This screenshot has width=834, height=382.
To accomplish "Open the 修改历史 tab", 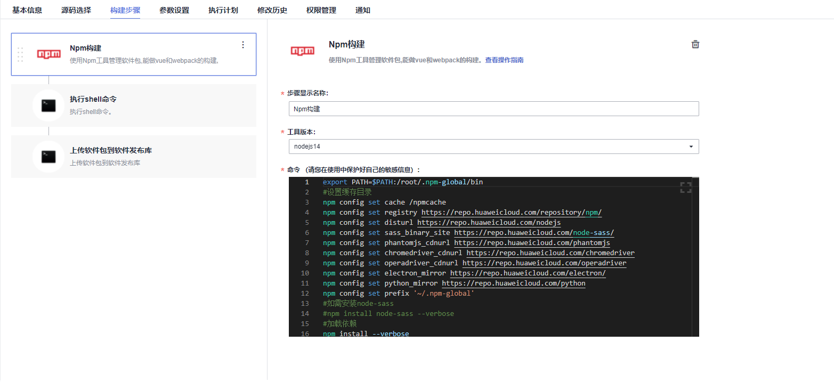I will [272, 10].
